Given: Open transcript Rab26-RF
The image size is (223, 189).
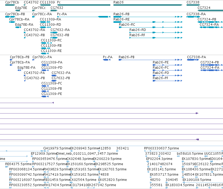Looking at the screenshot, I should pyautogui.click(x=137, y=35).
